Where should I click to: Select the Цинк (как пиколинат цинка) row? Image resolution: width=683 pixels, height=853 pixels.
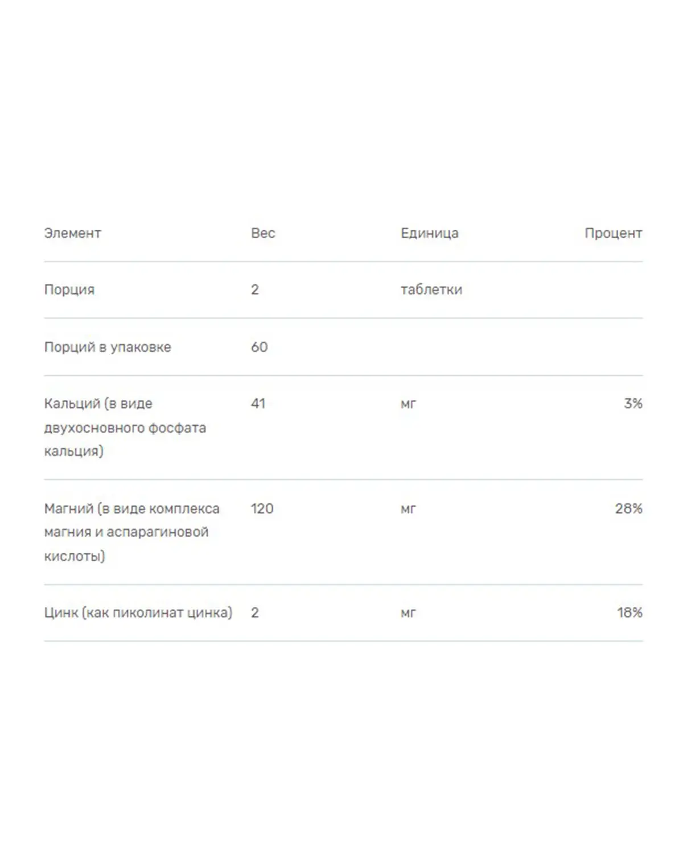(343, 613)
